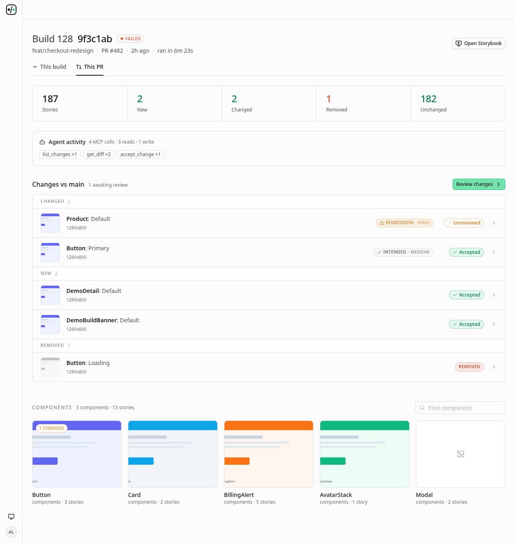Open the Button component thumbnail card
The height and width of the screenshot is (544, 515).
tap(77, 454)
